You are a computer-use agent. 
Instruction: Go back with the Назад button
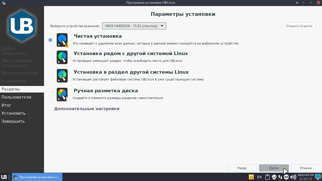point(242,168)
